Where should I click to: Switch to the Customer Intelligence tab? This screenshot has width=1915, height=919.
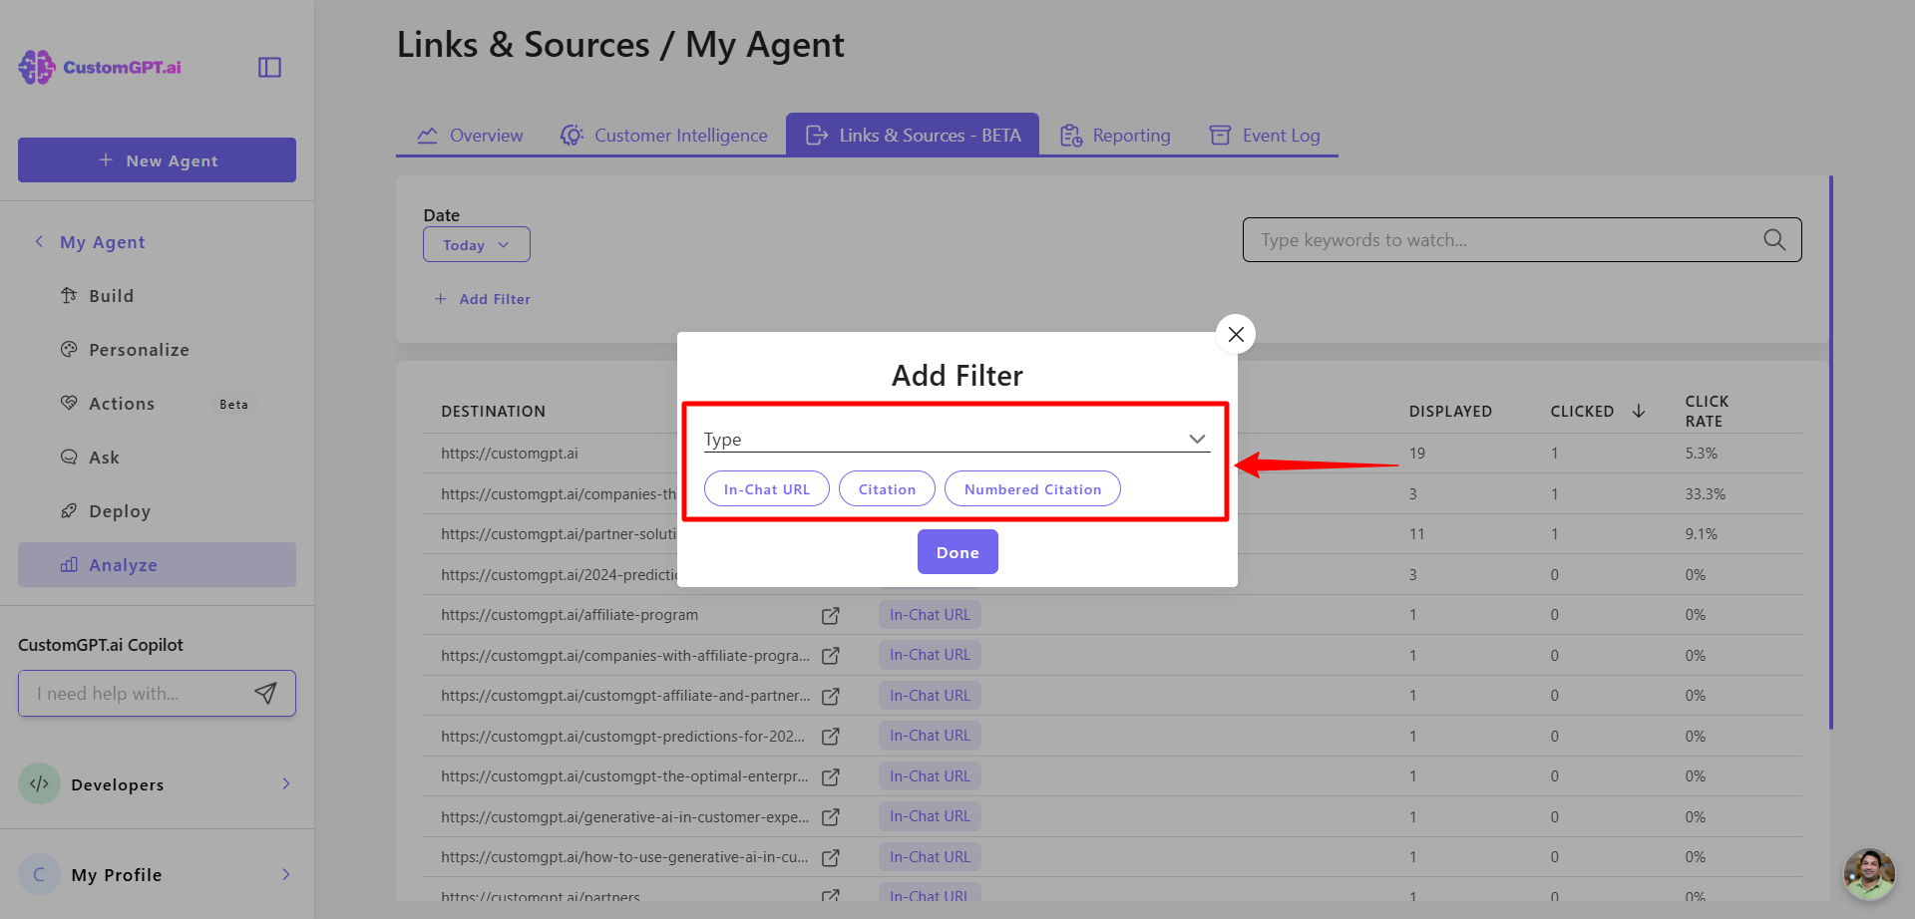click(663, 135)
